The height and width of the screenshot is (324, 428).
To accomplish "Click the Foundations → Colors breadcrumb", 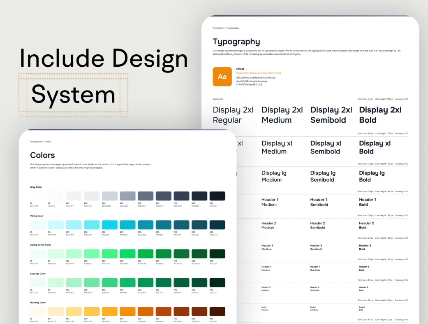I will (40, 142).
